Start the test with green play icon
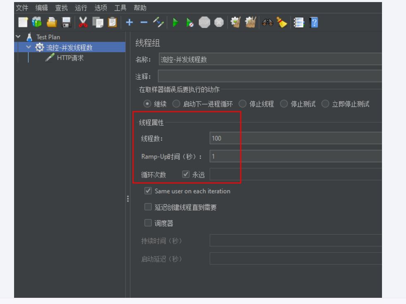The image size is (406, 304). click(x=175, y=22)
